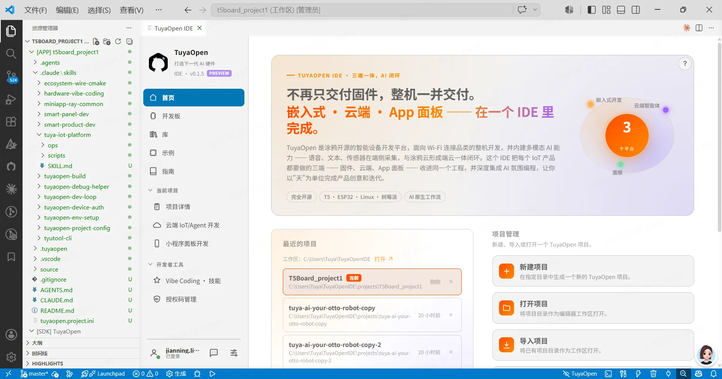Click the Copilot icon in status bar
722x379 pixels.
[698, 374]
